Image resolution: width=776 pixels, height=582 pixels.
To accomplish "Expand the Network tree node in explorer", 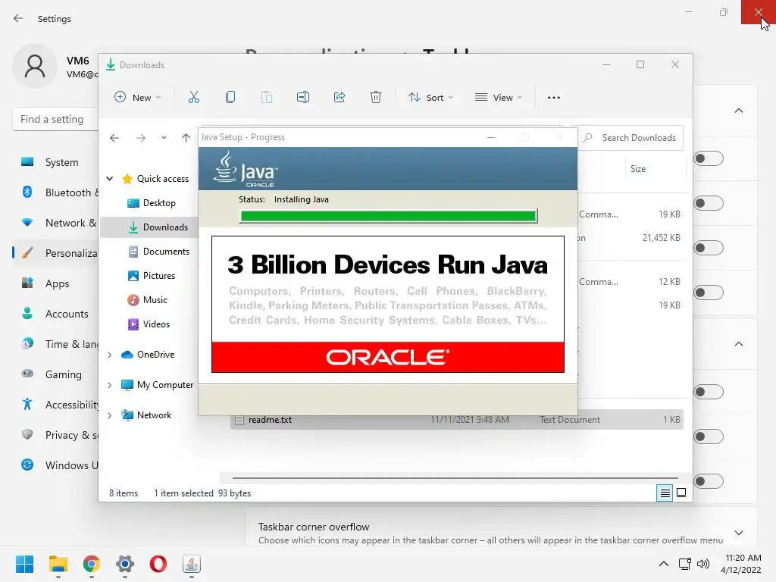I will (110, 415).
